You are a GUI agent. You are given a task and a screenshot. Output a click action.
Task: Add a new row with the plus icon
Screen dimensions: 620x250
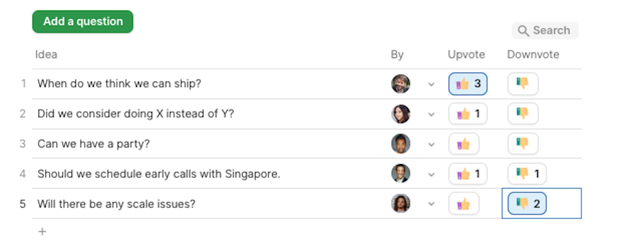tap(42, 232)
